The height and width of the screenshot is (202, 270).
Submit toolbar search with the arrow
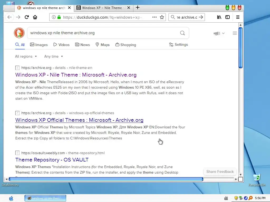click(x=201, y=17)
